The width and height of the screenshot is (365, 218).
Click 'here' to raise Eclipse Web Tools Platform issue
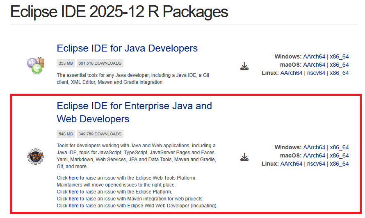[x=73, y=178]
